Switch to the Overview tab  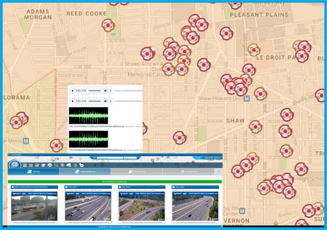pyautogui.click(x=33, y=172)
